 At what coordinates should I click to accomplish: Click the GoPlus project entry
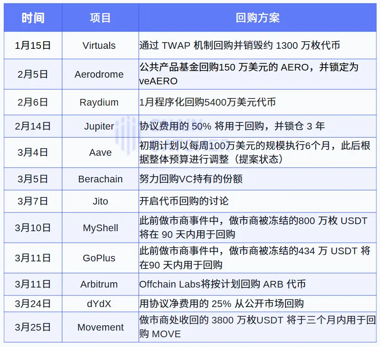(x=99, y=258)
